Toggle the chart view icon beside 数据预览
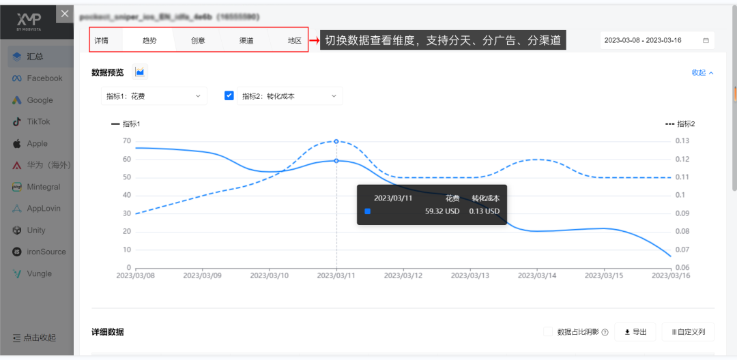 (140, 72)
